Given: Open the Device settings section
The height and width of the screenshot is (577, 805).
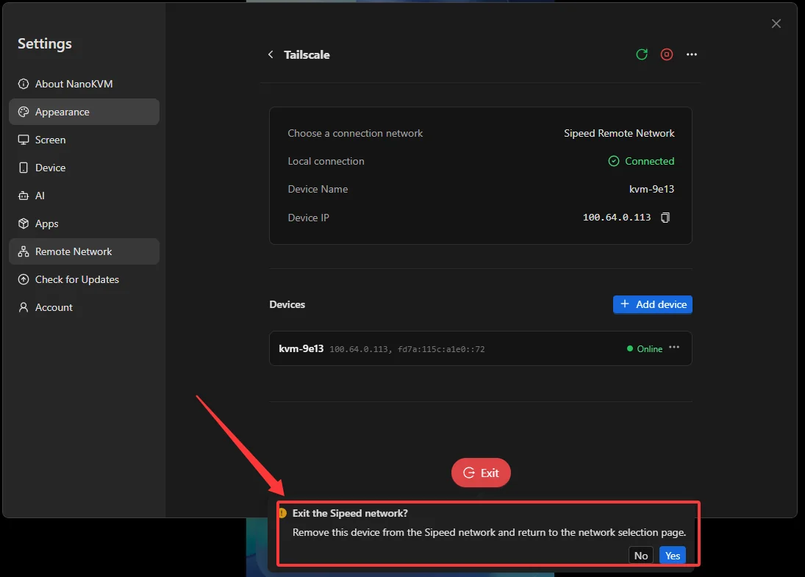Looking at the screenshot, I should 85,168.
